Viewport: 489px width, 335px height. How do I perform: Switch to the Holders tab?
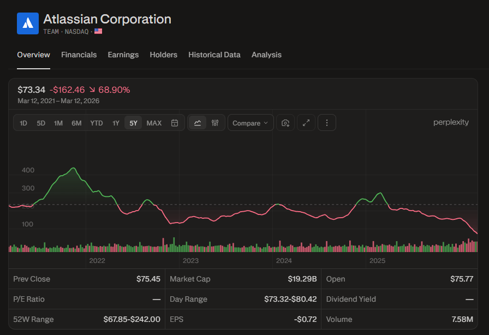tap(163, 55)
